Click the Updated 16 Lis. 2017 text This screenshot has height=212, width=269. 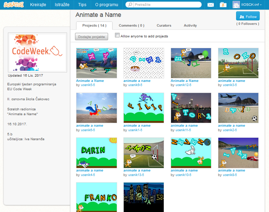click(x=26, y=76)
